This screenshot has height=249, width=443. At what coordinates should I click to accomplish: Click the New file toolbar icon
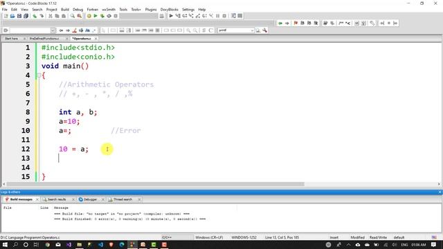tap(6, 16)
